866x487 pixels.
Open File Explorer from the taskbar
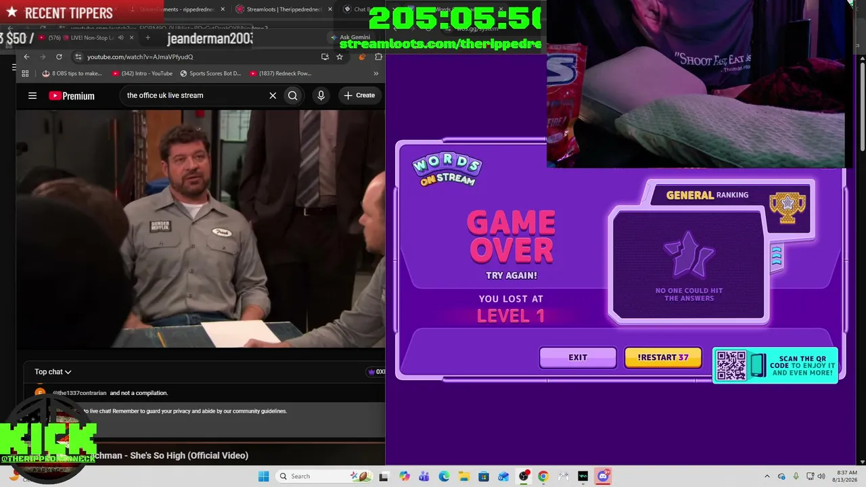[464, 476]
